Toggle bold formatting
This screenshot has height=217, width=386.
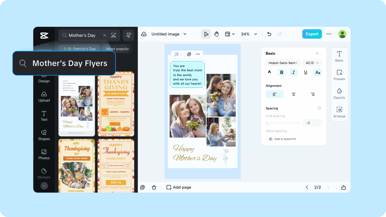(281, 72)
